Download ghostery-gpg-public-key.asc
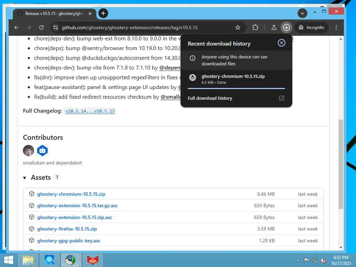This screenshot has height=267, width=356. point(68,241)
